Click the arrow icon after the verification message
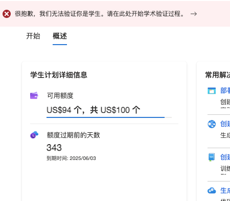 point(194,14)
